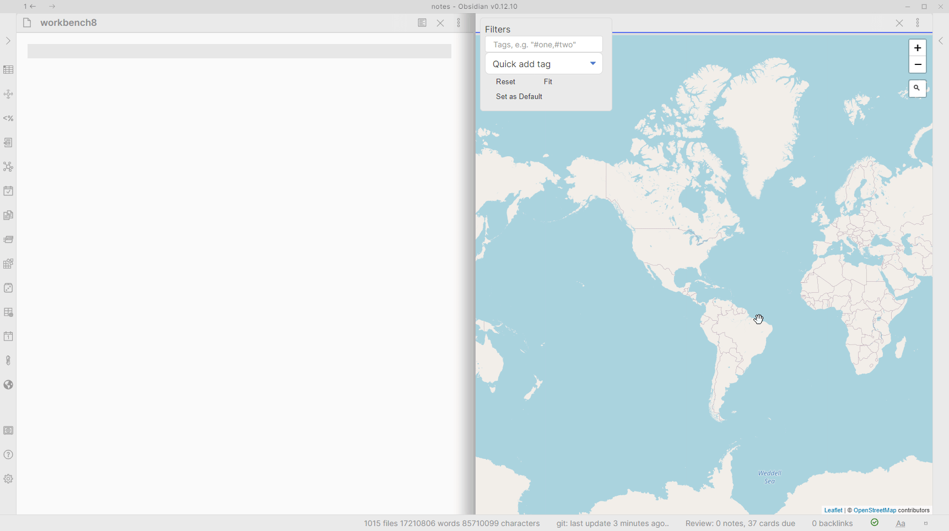
Task: Open the graph view ribbon icon
Action: (x=8, y=167)
